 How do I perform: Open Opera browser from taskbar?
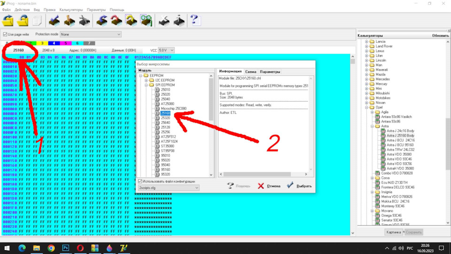click(x=80, y=248)
